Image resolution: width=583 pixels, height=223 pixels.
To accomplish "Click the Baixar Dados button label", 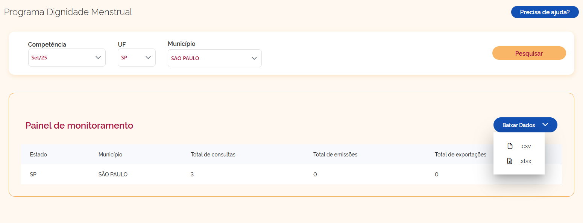I will [518, 125].
